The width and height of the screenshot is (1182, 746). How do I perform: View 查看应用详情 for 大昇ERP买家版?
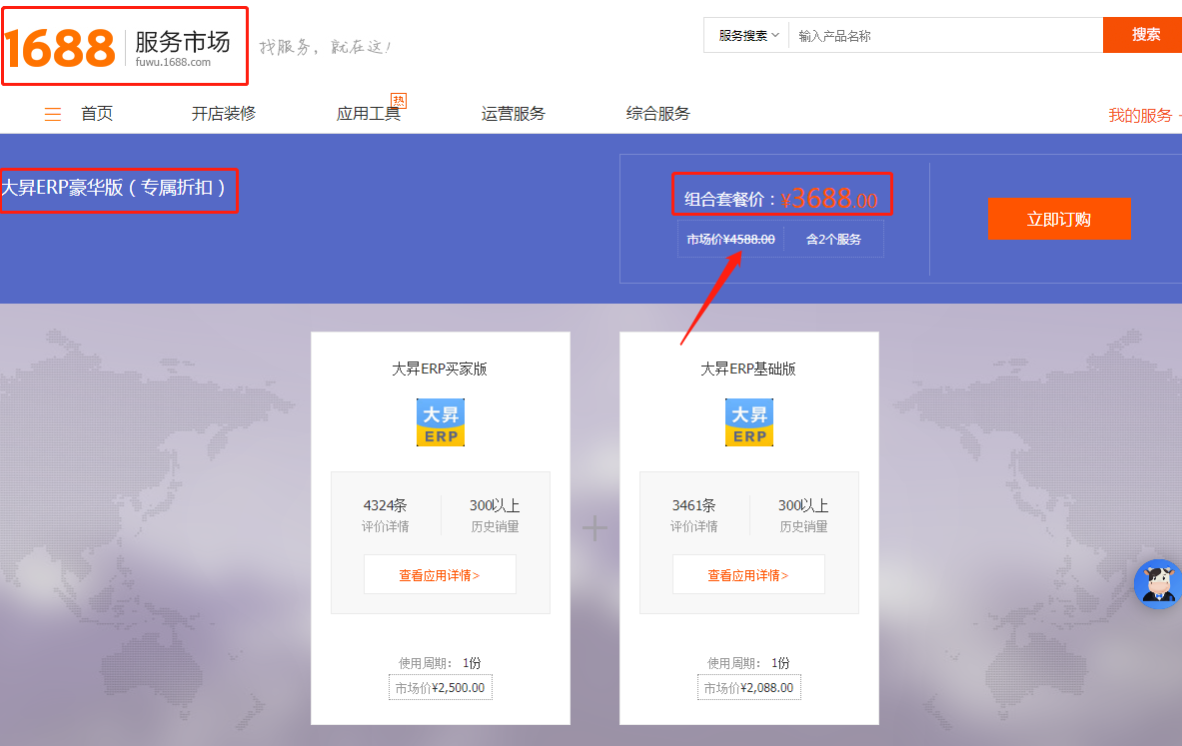441,575
